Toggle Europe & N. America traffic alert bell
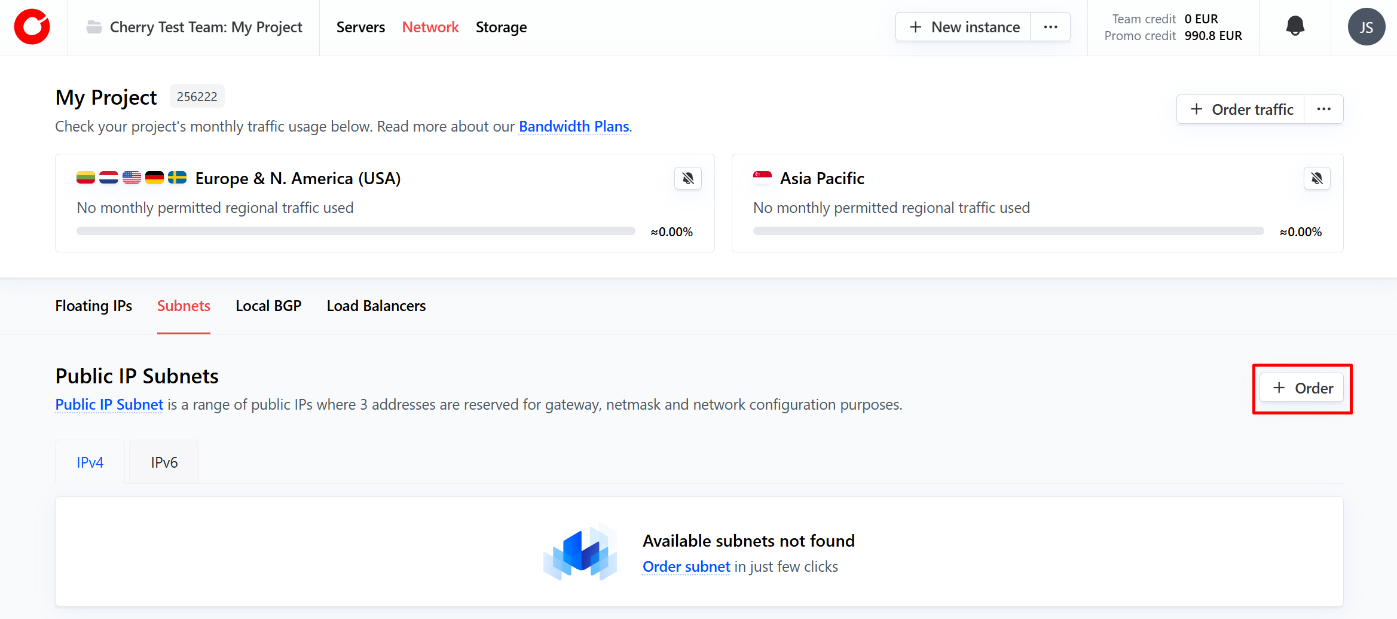This screenshot has width=1397, height=619. pyautogui.click(x=687, y=178)
